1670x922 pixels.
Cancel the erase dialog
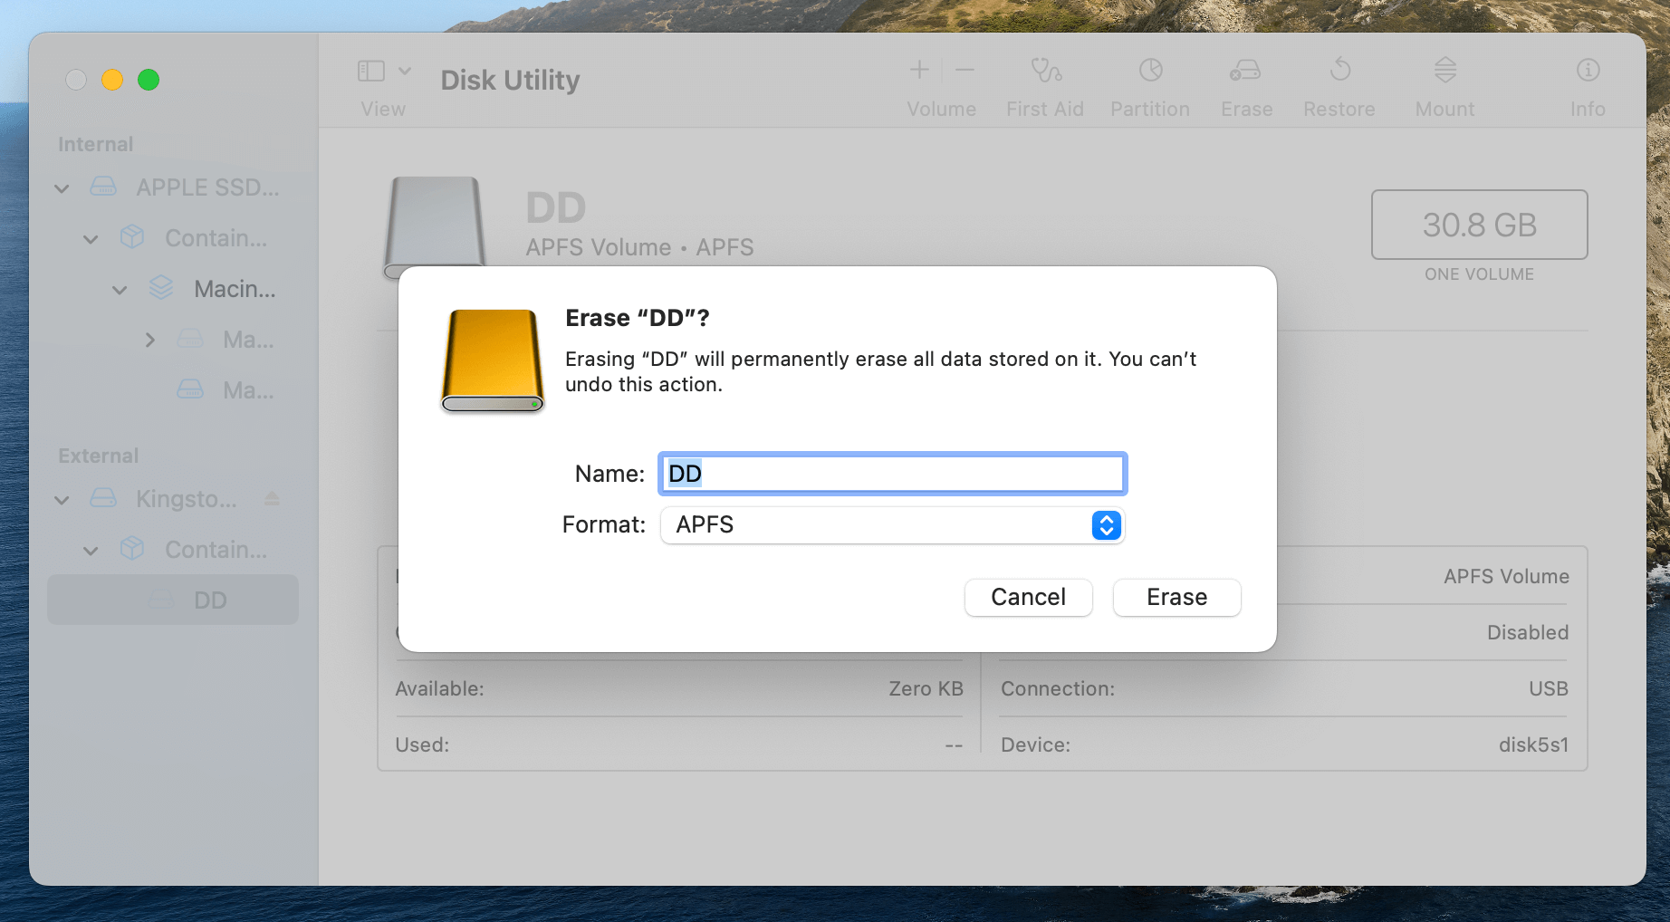(x=1028, y=598)
